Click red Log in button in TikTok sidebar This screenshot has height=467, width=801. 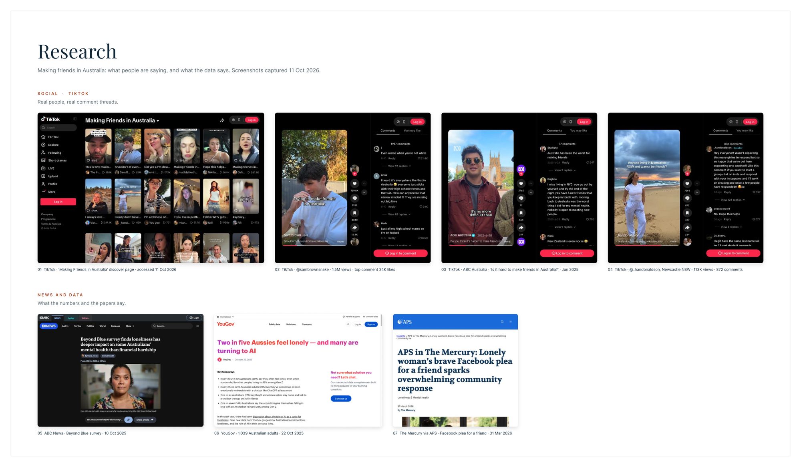[58, 202]
